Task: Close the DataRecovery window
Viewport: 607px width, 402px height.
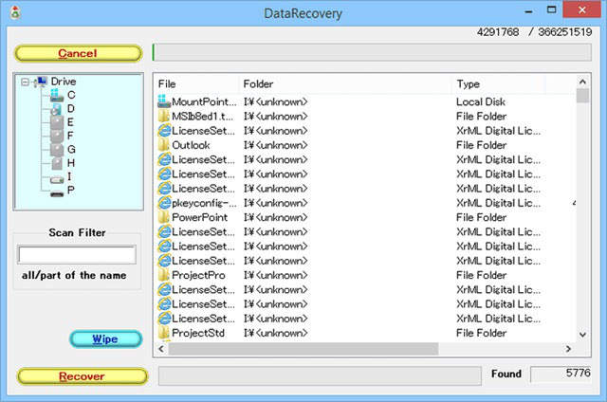Action: pyautogui.click(x=581, y=9)
